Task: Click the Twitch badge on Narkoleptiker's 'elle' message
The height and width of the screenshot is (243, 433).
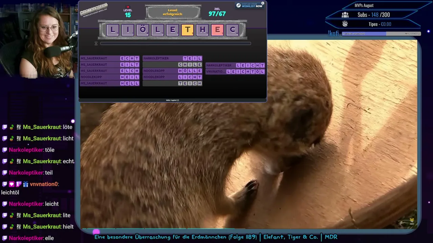Action: click(x=5, y=238)
